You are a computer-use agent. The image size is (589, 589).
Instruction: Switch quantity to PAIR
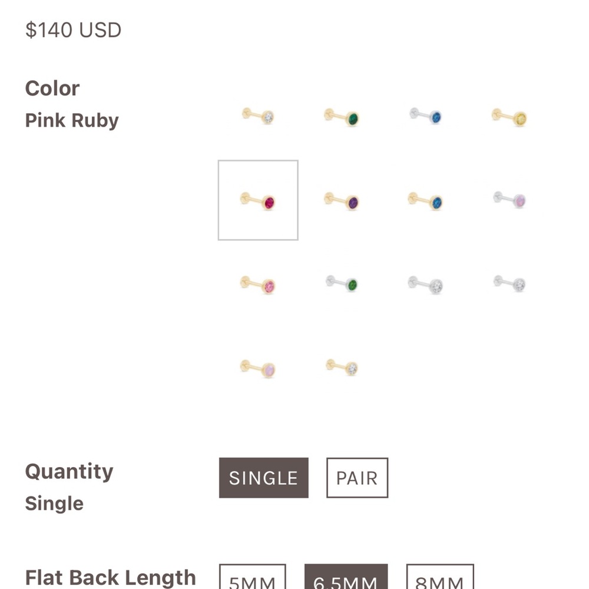coord(356,478)
